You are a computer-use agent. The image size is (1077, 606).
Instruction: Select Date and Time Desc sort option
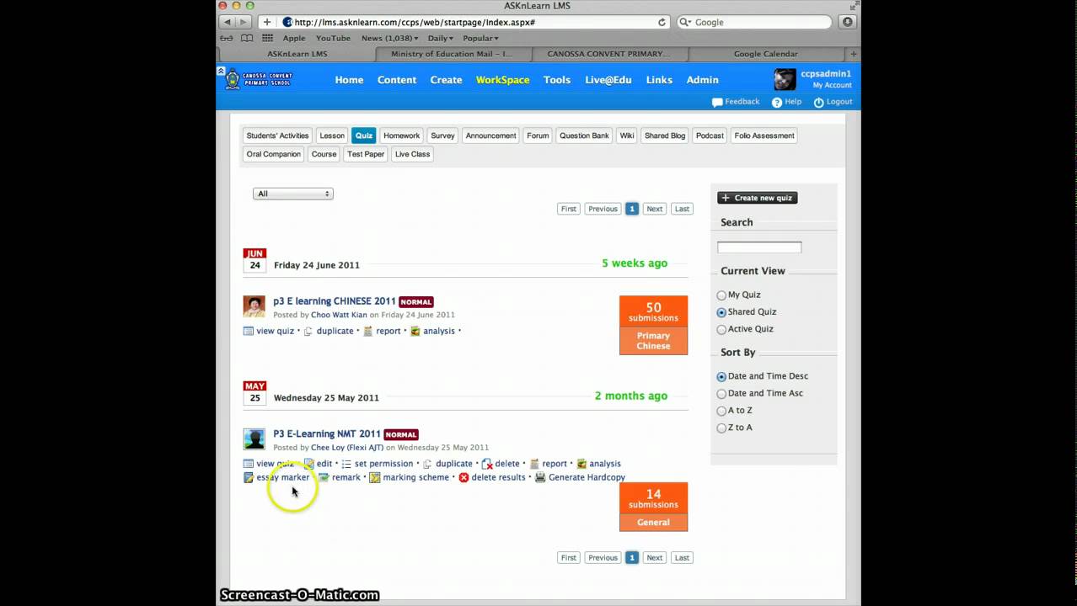click(x=721, y=376)
